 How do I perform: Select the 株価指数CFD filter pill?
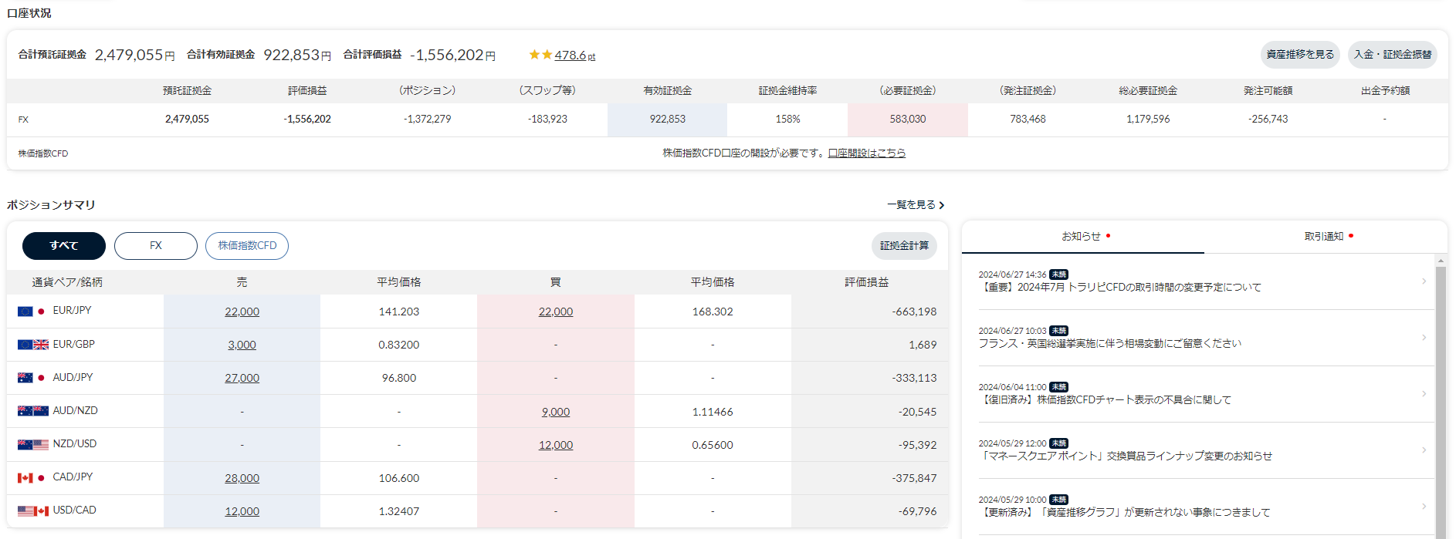247,246
